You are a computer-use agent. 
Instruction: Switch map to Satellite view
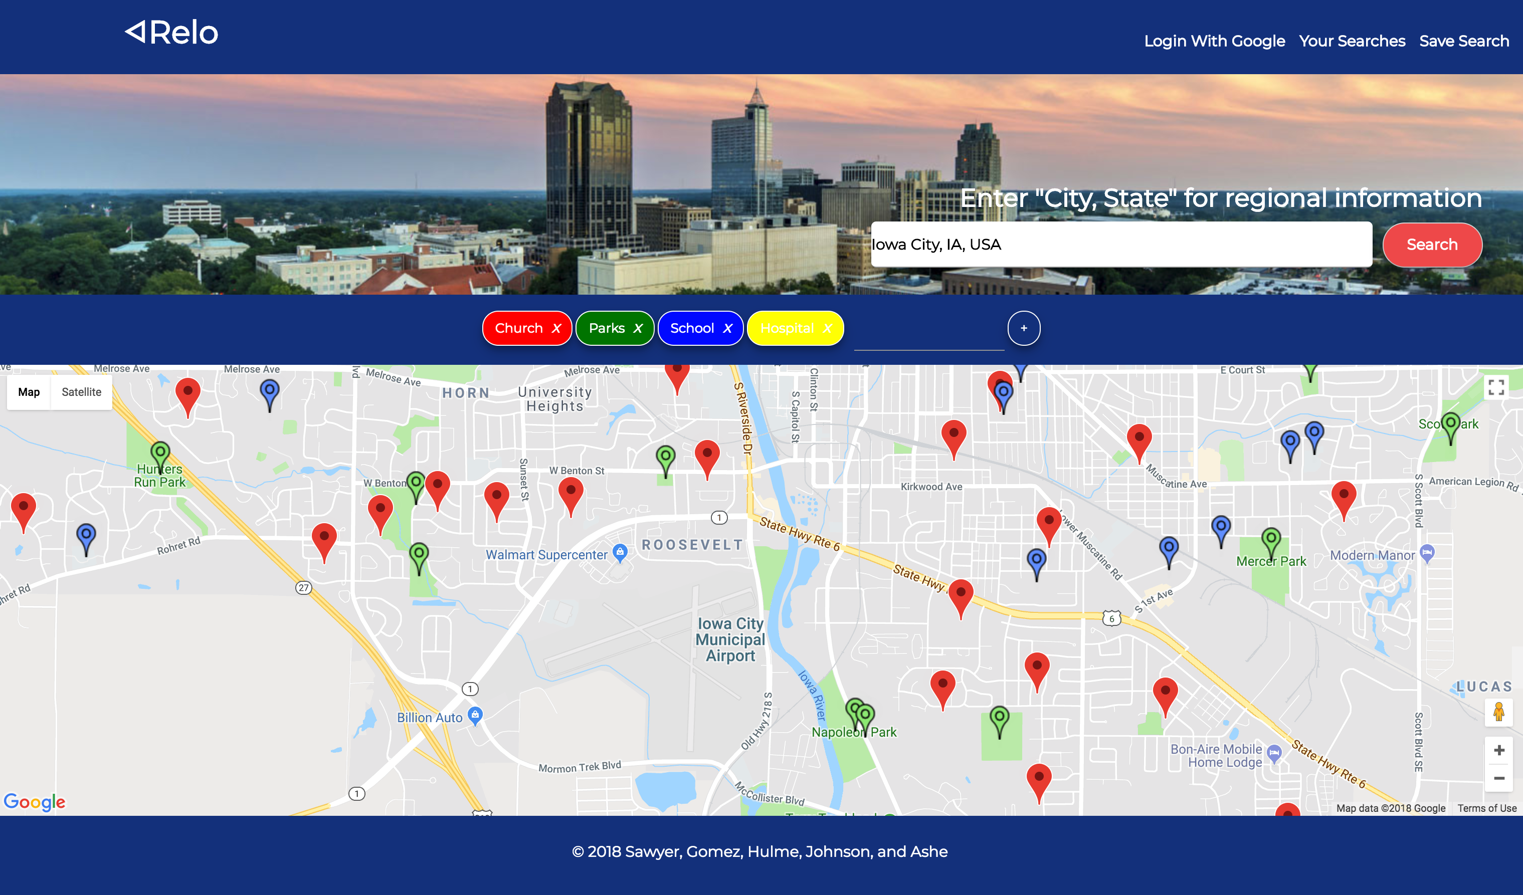click(82, 392)
